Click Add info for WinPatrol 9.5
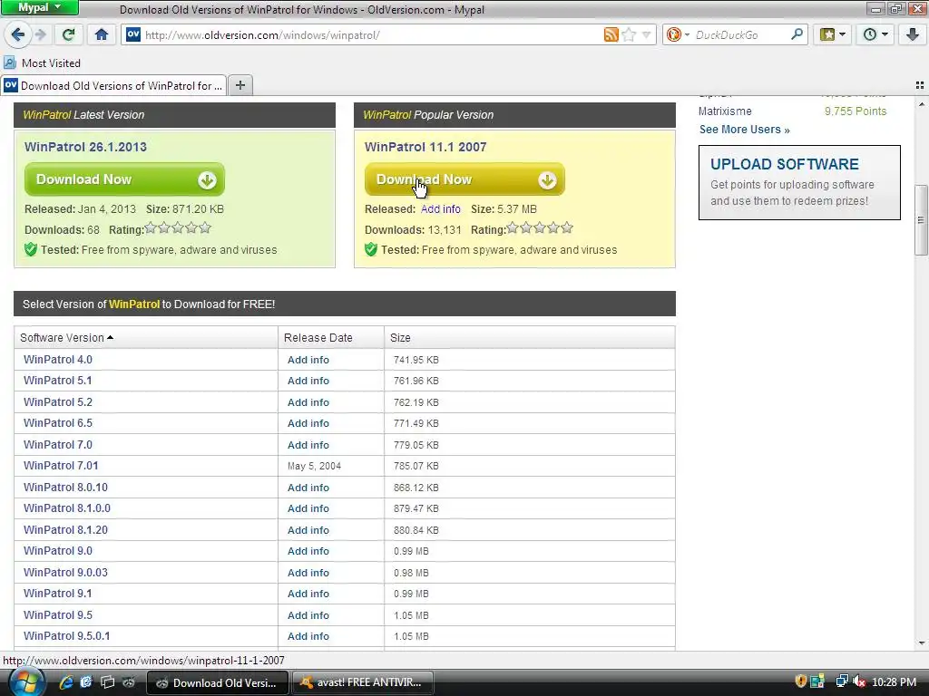 coord(308,615)
